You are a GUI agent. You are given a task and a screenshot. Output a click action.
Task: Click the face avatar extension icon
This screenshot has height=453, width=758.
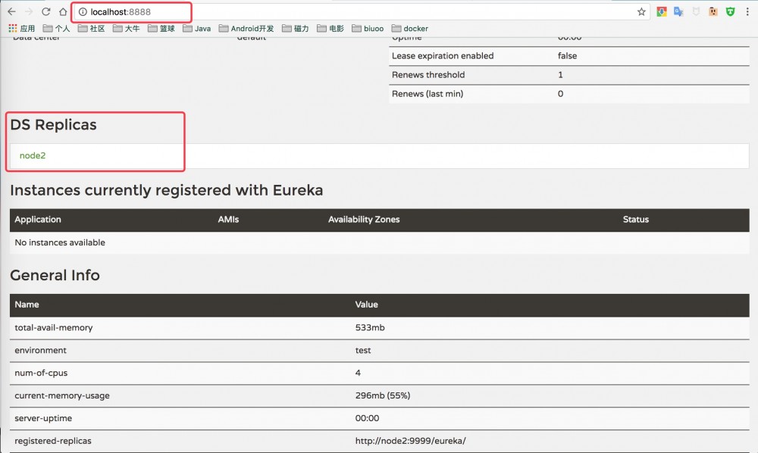click(714, 12)
